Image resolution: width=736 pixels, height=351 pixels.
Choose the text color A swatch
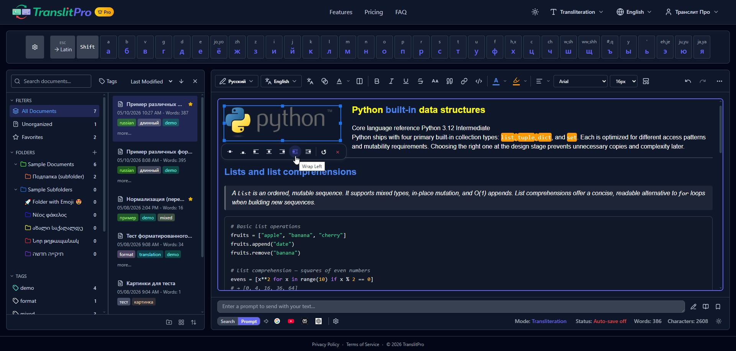tap(496, 81)
